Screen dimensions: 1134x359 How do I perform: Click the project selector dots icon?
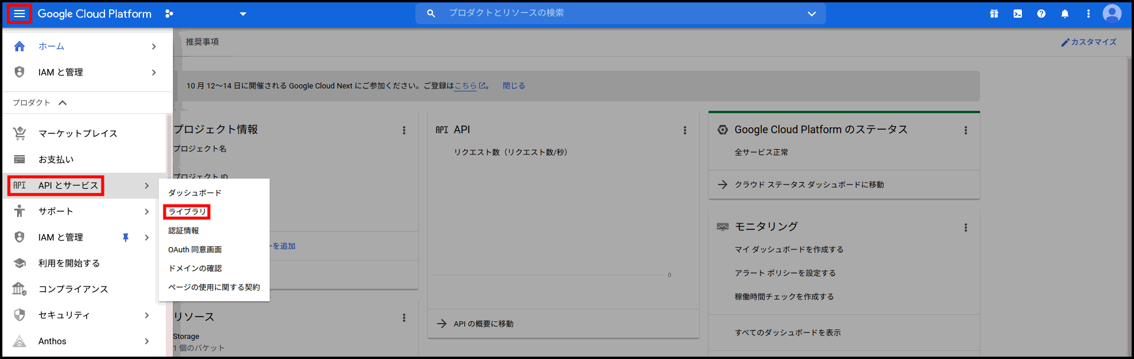[x=169, y=14]
